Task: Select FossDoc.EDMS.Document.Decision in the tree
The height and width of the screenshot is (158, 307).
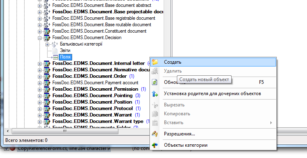Action: 87,37
